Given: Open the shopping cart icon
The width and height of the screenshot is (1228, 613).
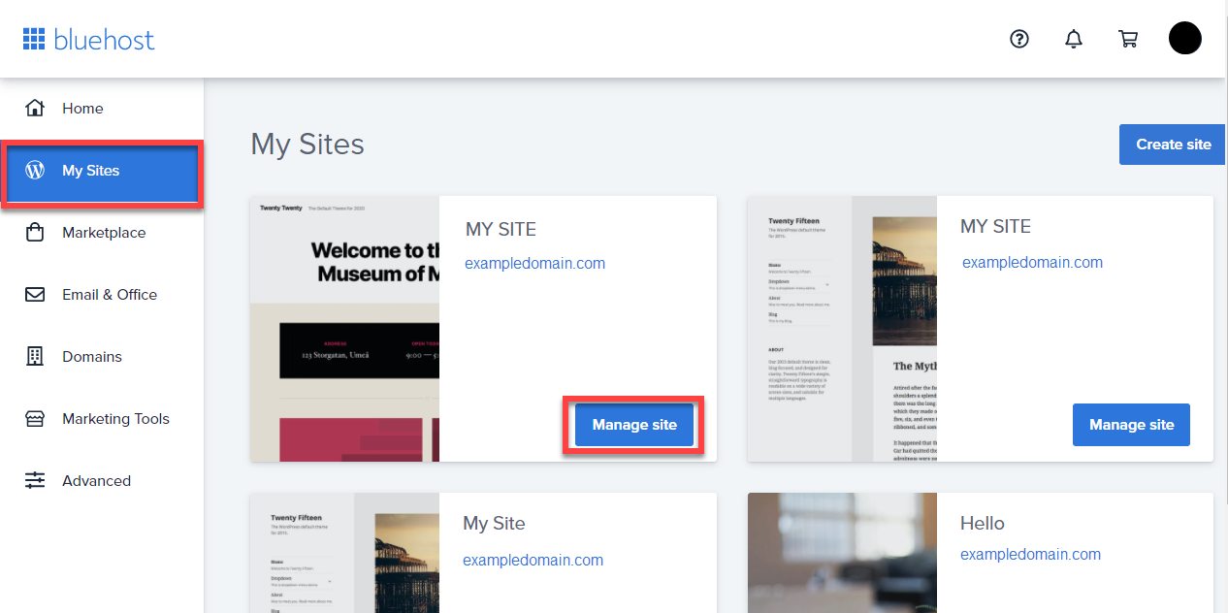Looking at the screenshot, I should pyautogui.click(x=1128, y=39).
